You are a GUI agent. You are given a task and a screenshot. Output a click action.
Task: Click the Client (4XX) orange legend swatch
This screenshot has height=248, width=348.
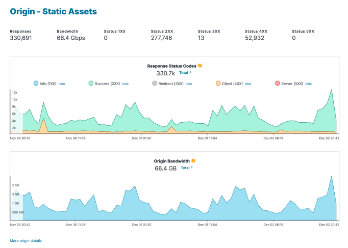coord(218,83)
